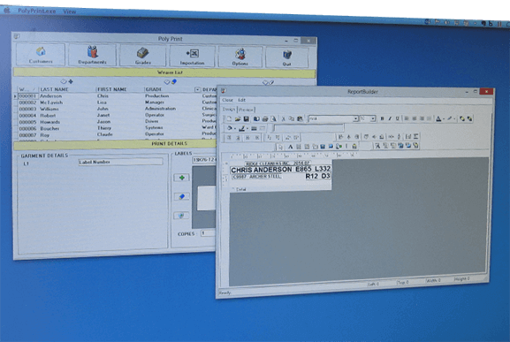This screenshot has height=342, width=510.
Task: Select the padlock icon in component palette
Action: click(354, 147)
